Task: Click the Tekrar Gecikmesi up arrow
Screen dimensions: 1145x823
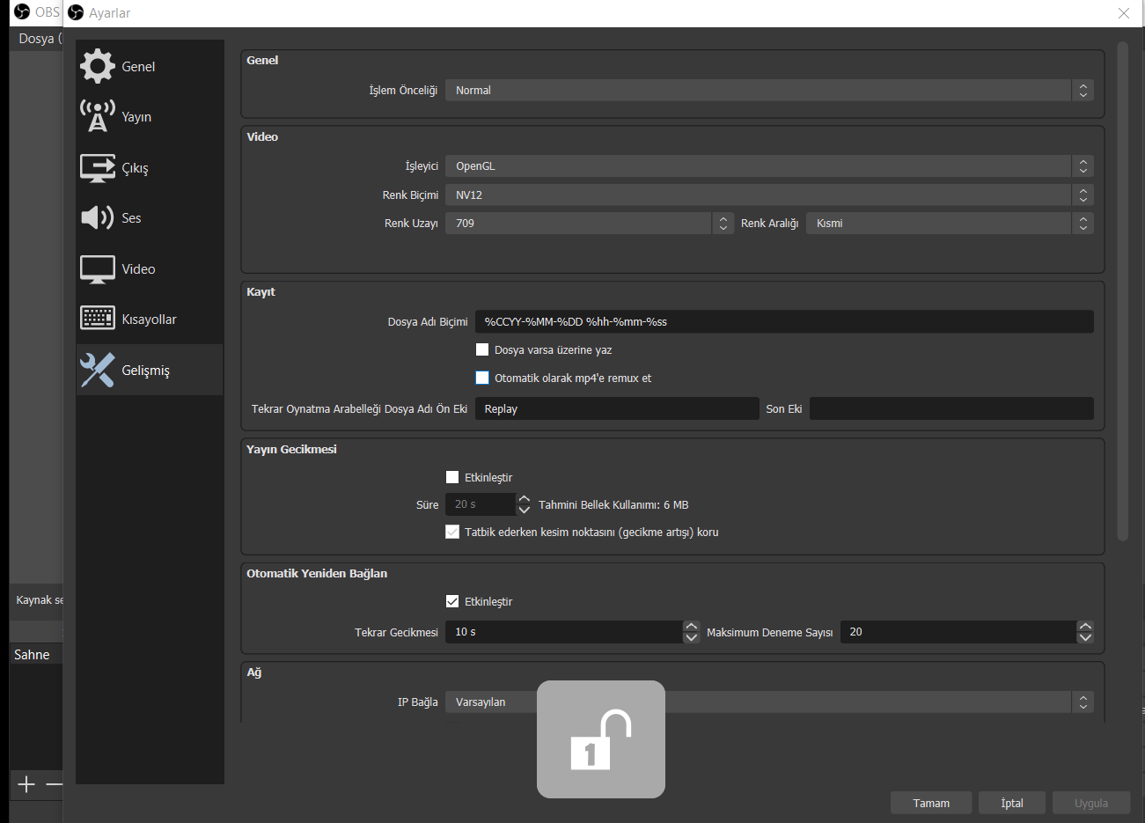Action: [692, 627]
